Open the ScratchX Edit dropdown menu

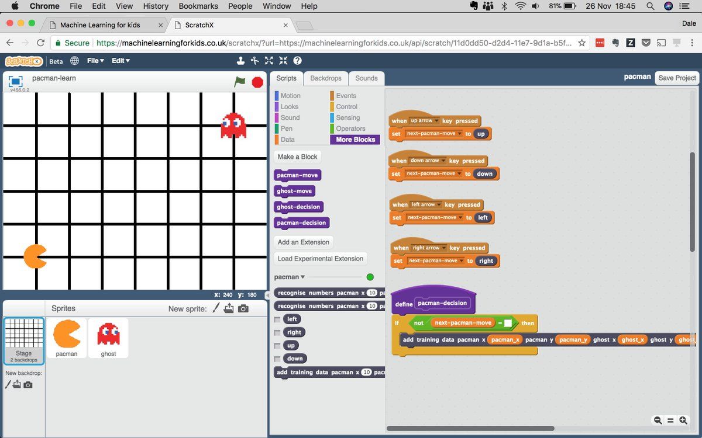(x=121, y=61)
